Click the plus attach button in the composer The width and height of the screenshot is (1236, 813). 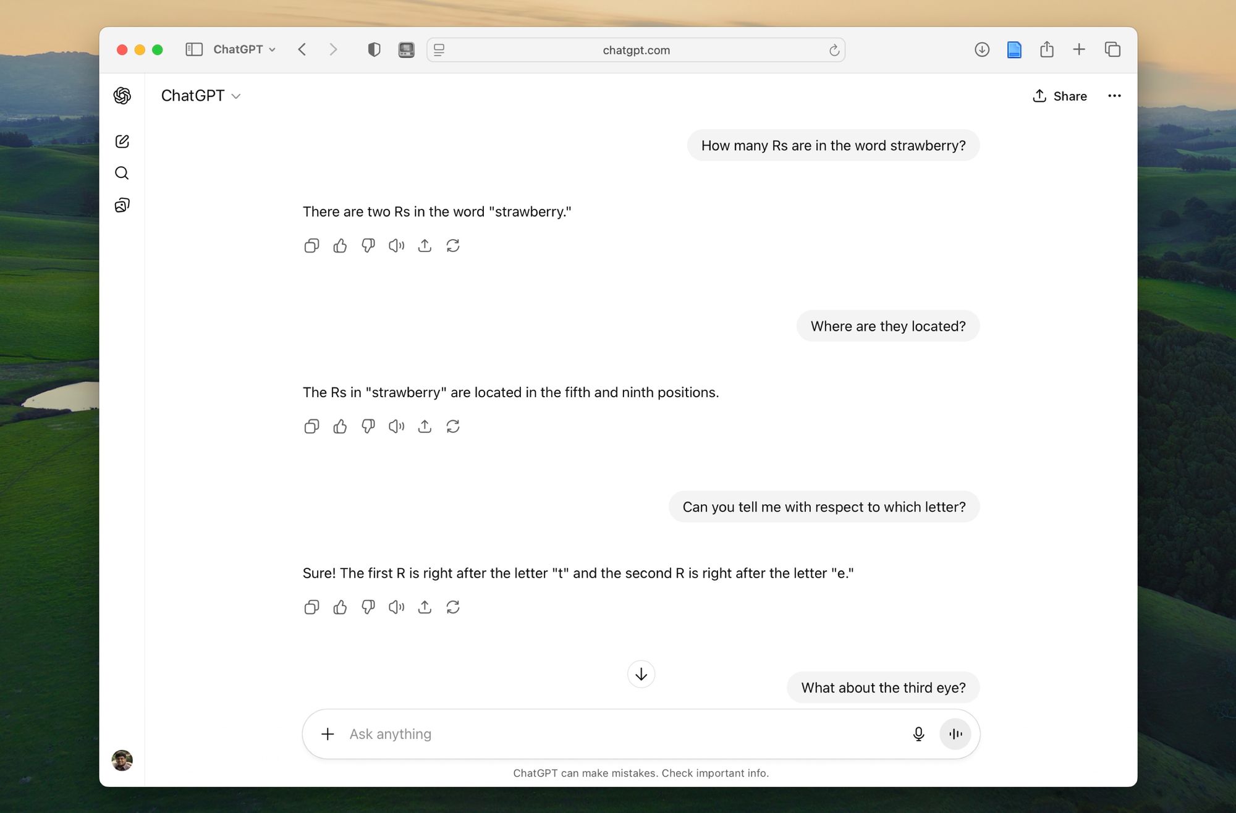coord(328,734)
